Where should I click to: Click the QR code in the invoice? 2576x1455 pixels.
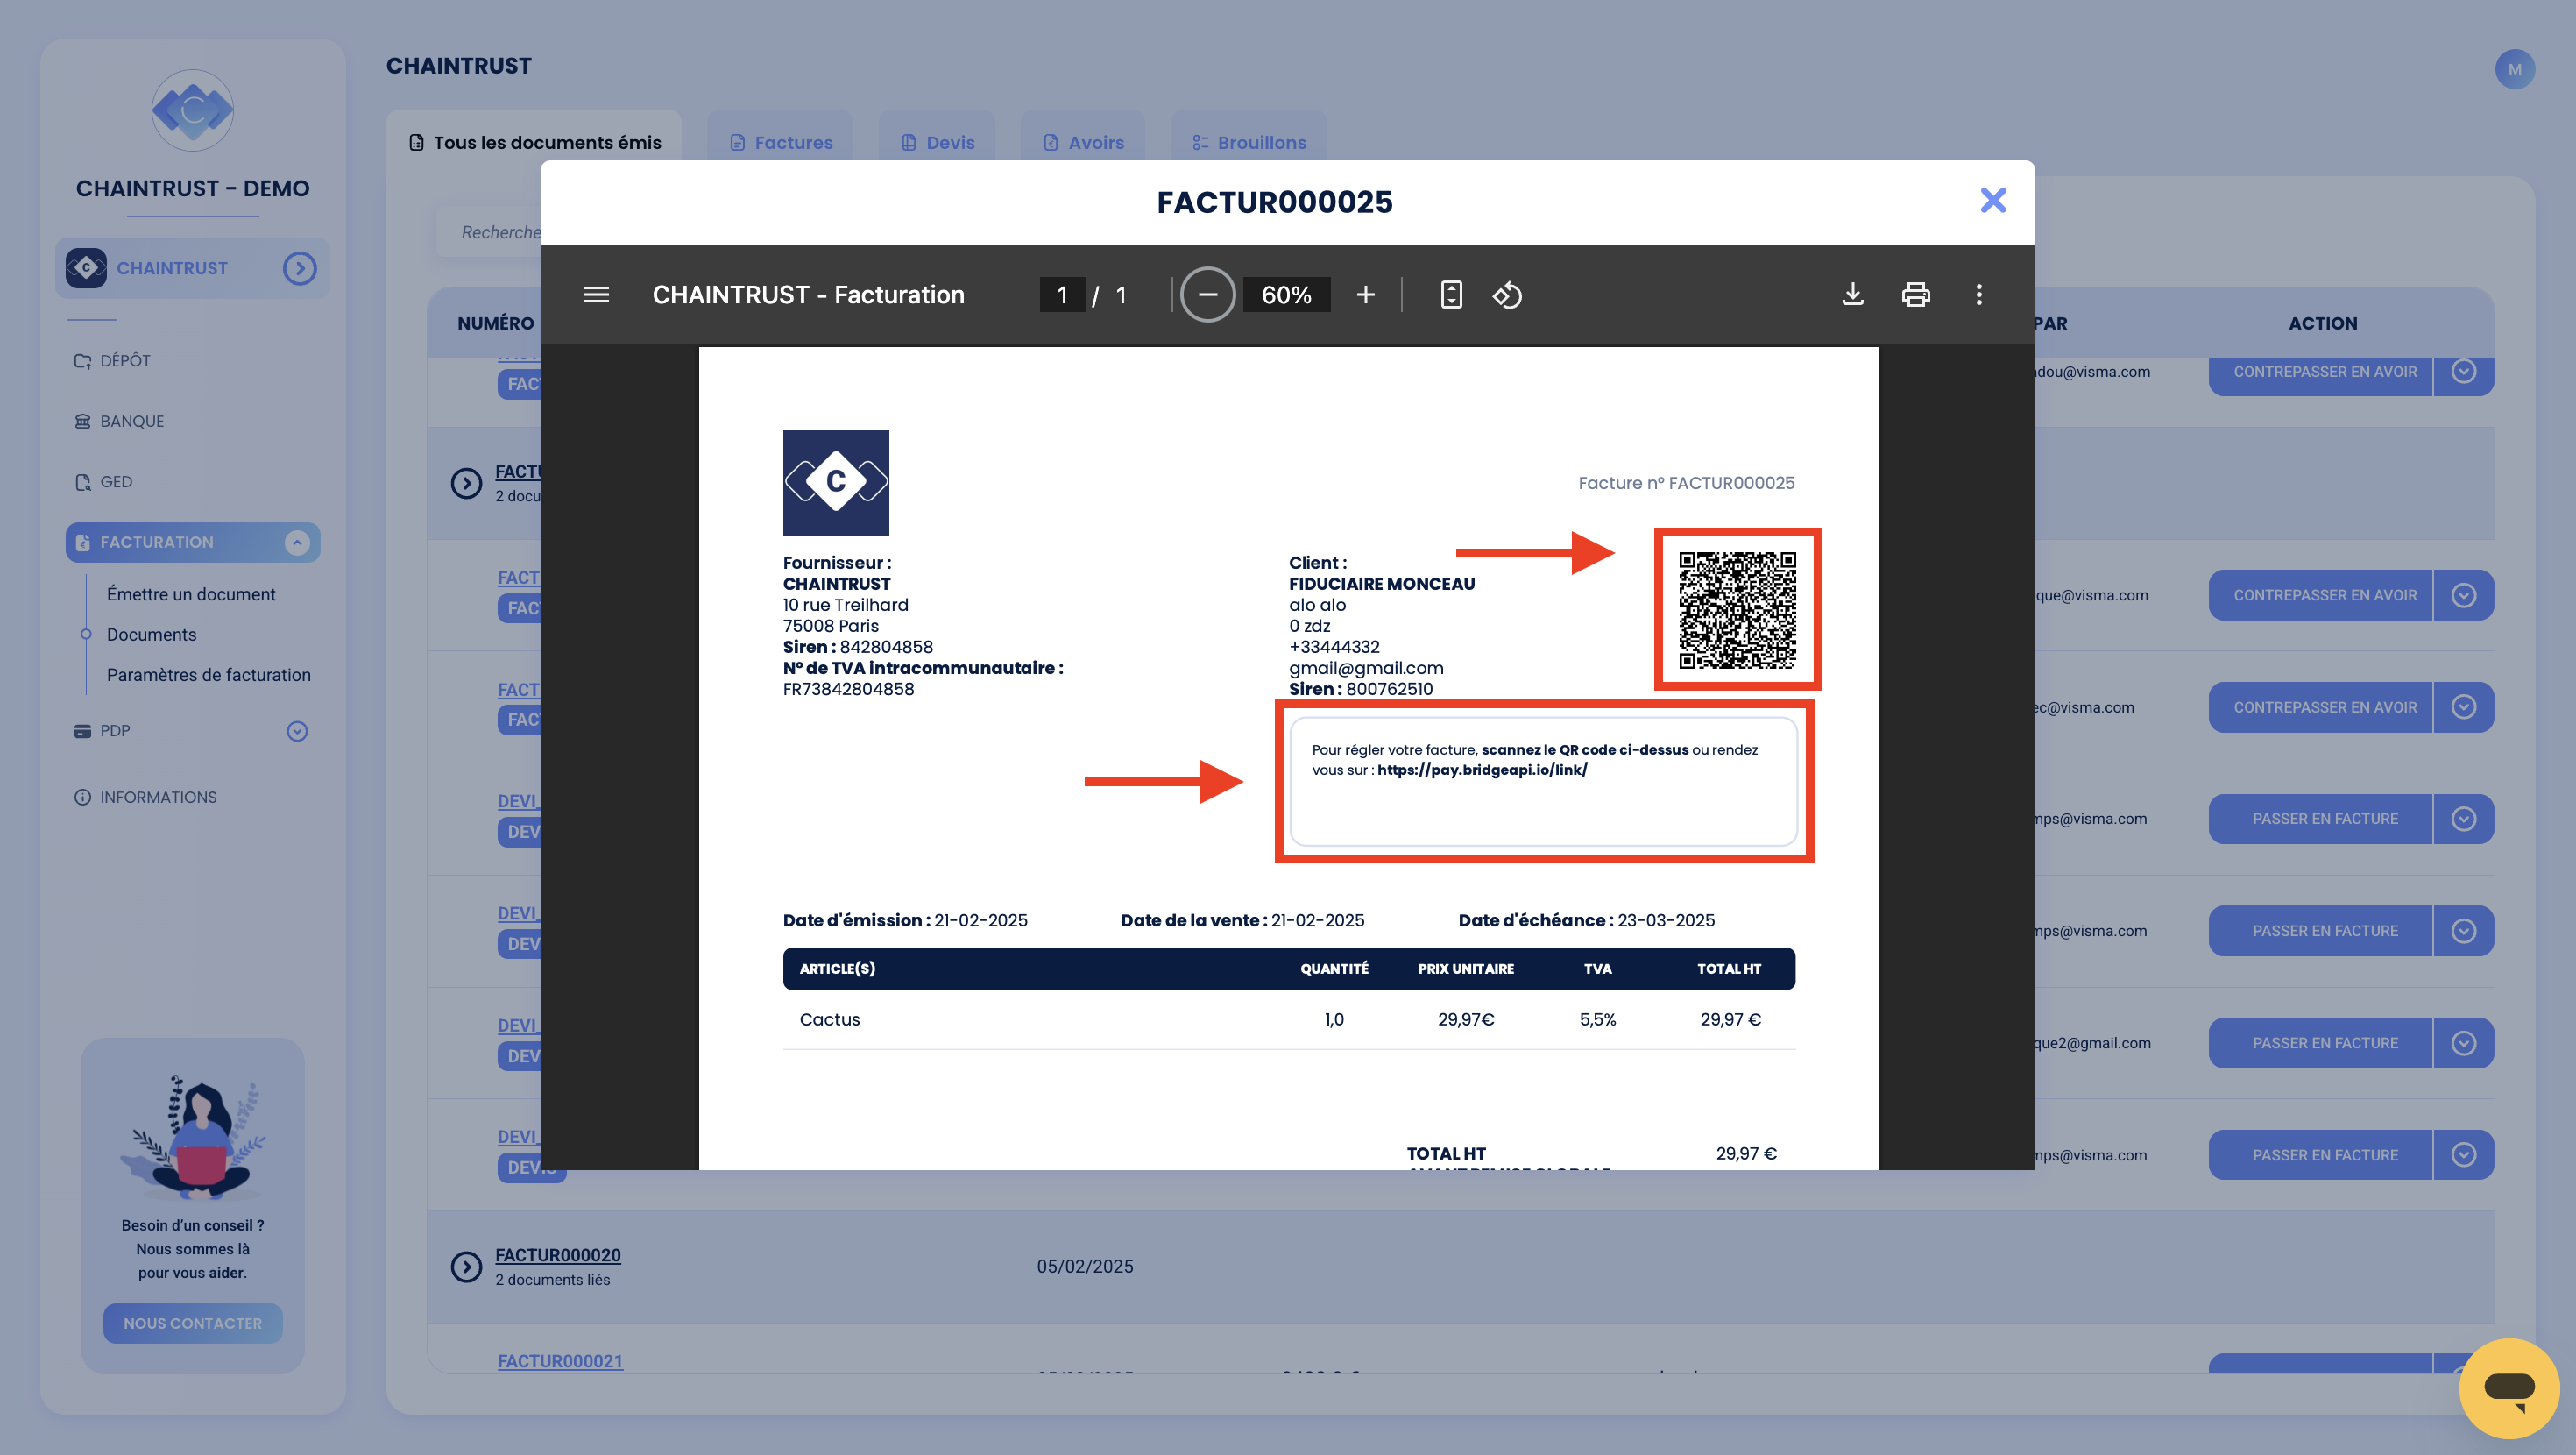click(1737, 609)
